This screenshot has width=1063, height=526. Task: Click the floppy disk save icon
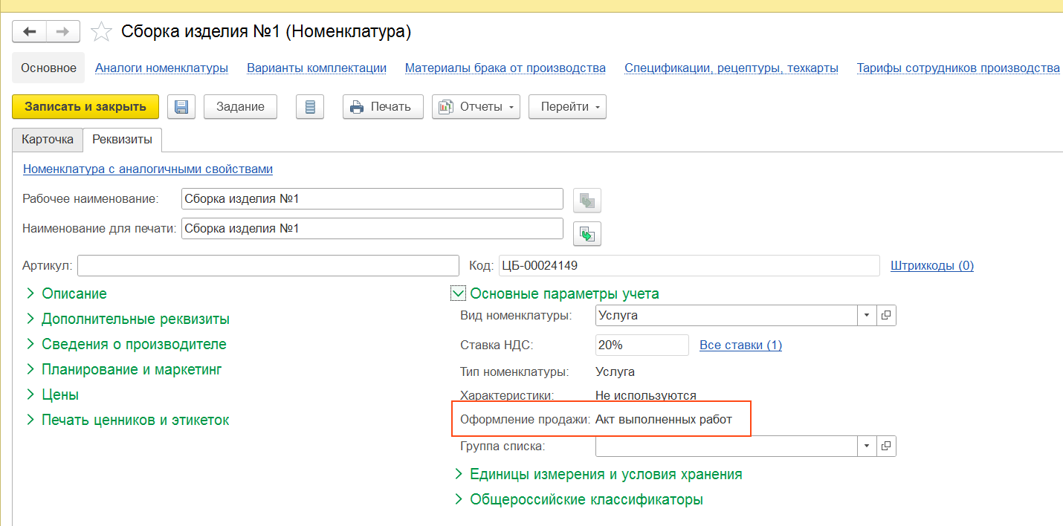click(x=181, y=107)
